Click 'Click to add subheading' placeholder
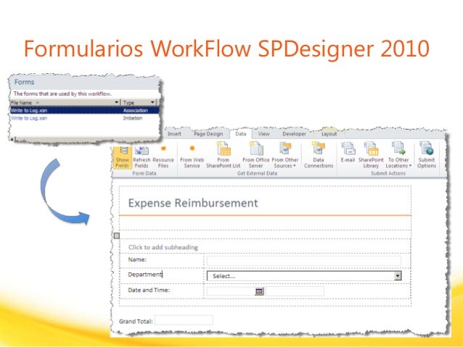Viewport: 463px width, 347px height. pos(163,247)
